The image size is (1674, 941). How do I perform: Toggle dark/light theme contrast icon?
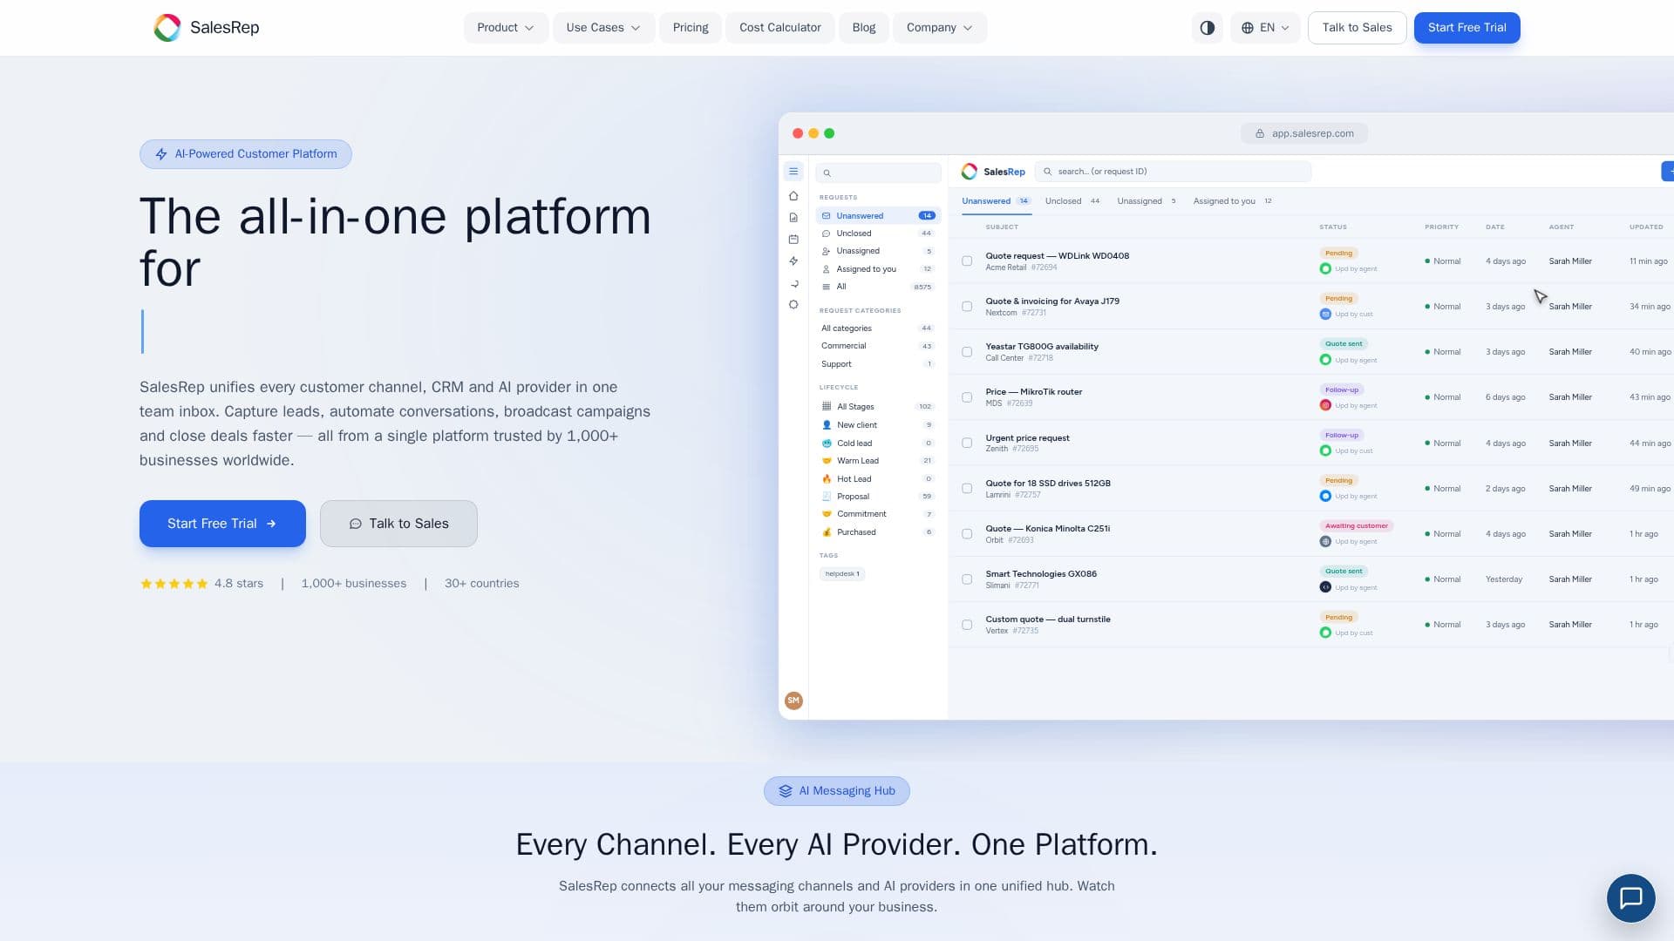pos(1208,28)
